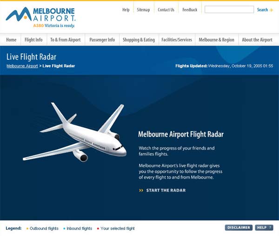Image resolution: width=279 pixels, height=236 pixels.
Task: Open About the Airport menu
Action: (x=257, y=40)
